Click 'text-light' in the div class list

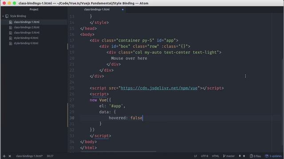tap(205, 53)
